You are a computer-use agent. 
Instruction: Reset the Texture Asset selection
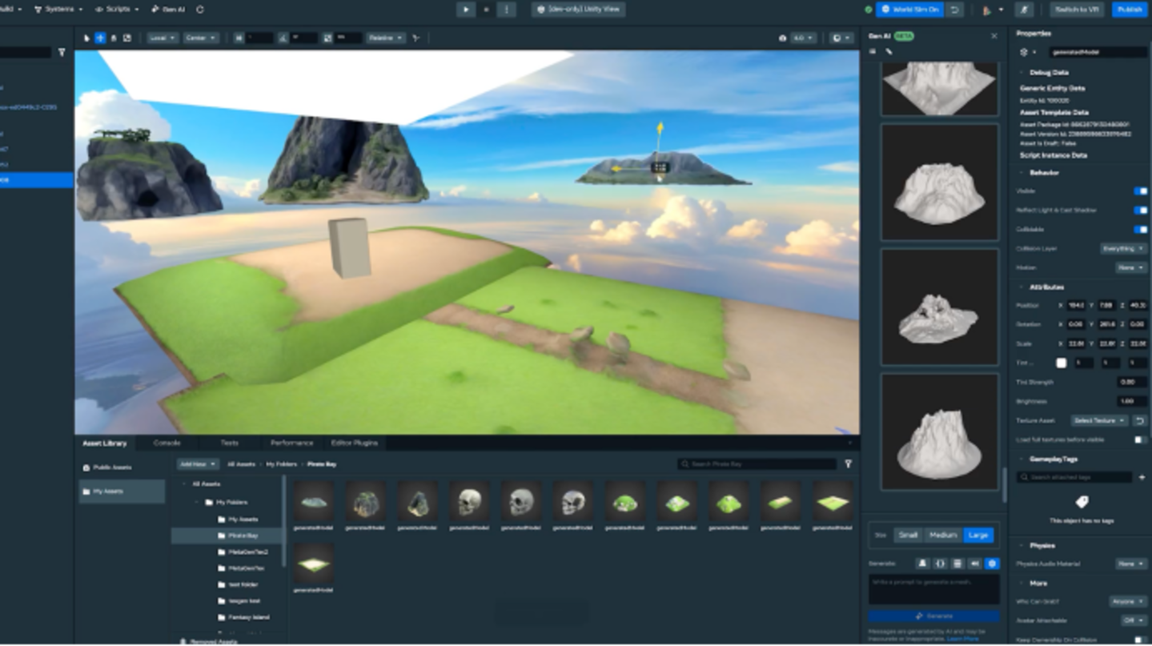click(1139, 420)
